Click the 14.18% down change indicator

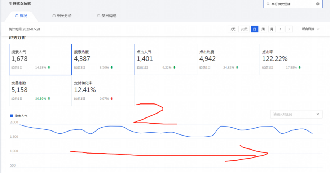pyautogui.click(x=43, y=67)
